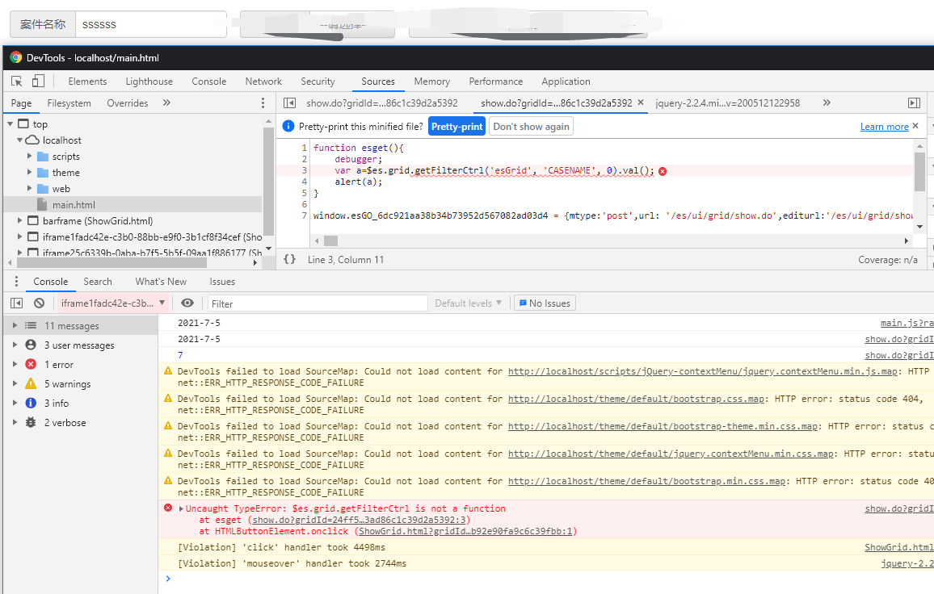Open the bootstrap.css.map source map link
Viewport: 934px width, 594px height.
(636, 399)
